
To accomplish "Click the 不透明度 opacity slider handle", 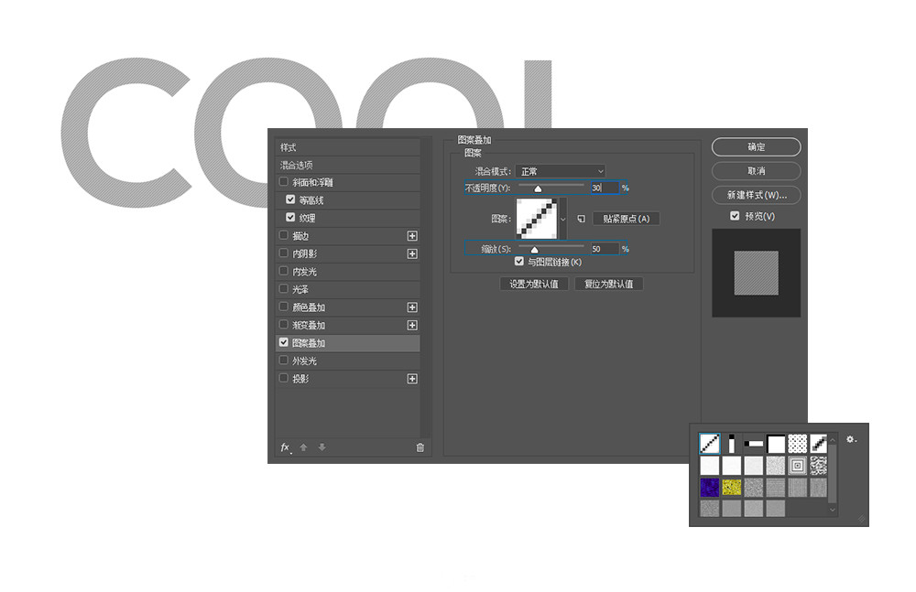I will click(538, 188).
